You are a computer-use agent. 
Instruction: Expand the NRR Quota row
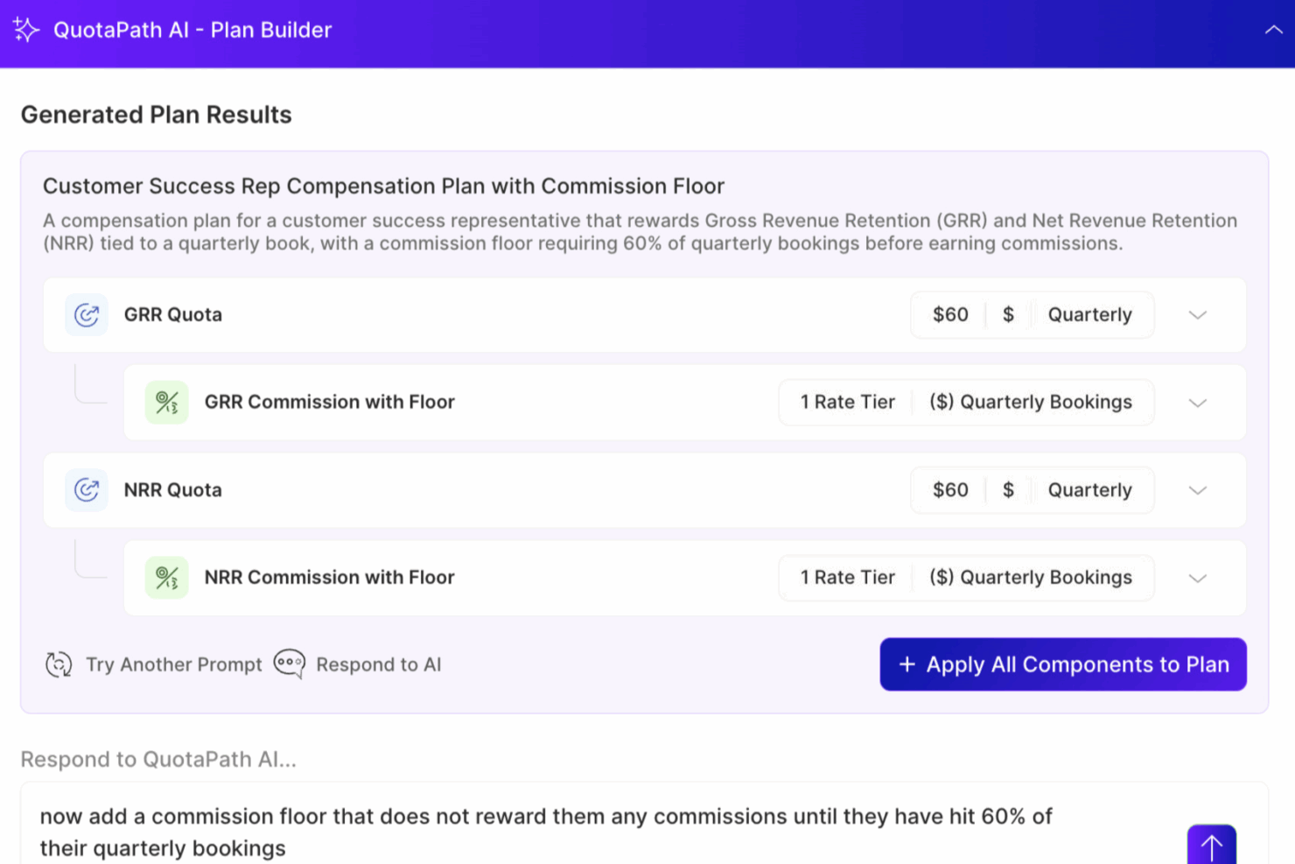click(1197, 490)
